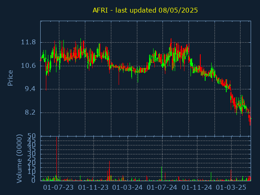Click the 01-07-23 date label

click(58, 188)
